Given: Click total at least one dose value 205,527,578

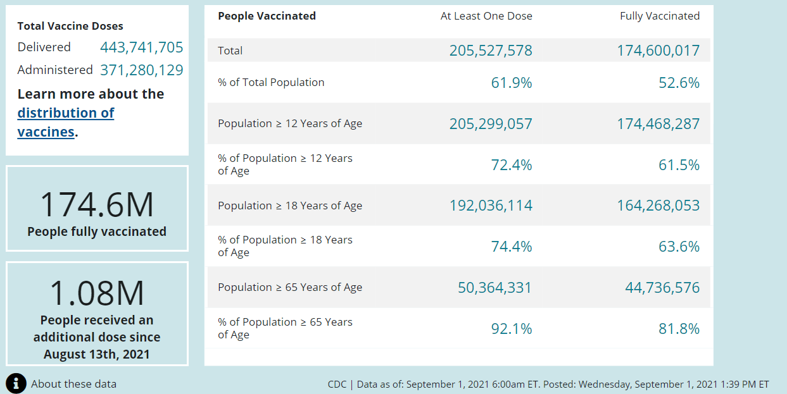Looking at the screenshot, I should point(491,51).
